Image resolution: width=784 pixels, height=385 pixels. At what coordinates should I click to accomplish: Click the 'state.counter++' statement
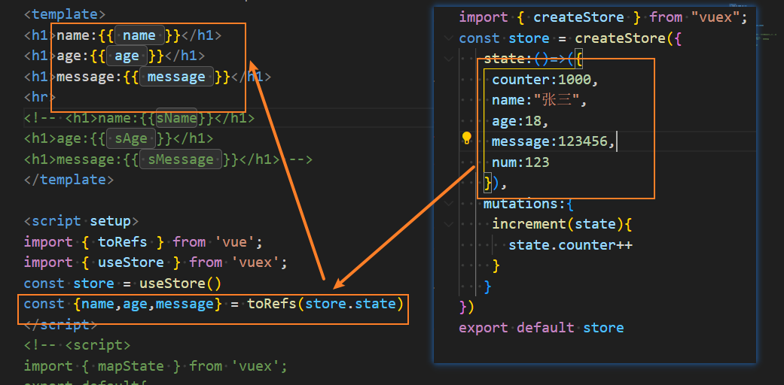(571, 245)
